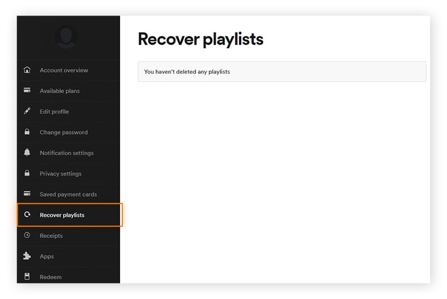Click the home icon beside Account overview

27,70
